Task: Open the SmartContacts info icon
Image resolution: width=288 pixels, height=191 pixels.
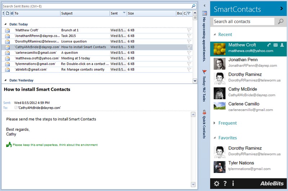Action: (233, 183)
